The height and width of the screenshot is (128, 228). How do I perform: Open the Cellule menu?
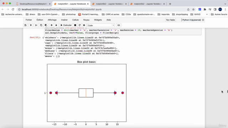coord(76,20)
